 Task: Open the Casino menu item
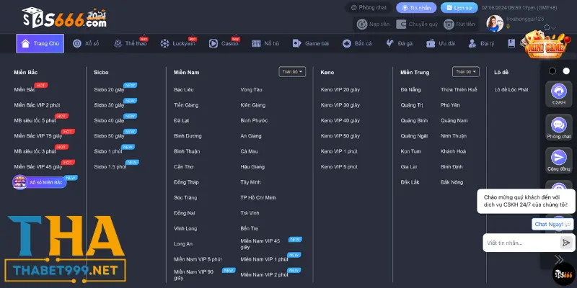tap(224, 44)
